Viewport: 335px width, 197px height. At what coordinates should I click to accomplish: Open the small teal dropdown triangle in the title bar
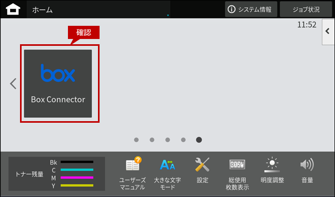(168, 15)
